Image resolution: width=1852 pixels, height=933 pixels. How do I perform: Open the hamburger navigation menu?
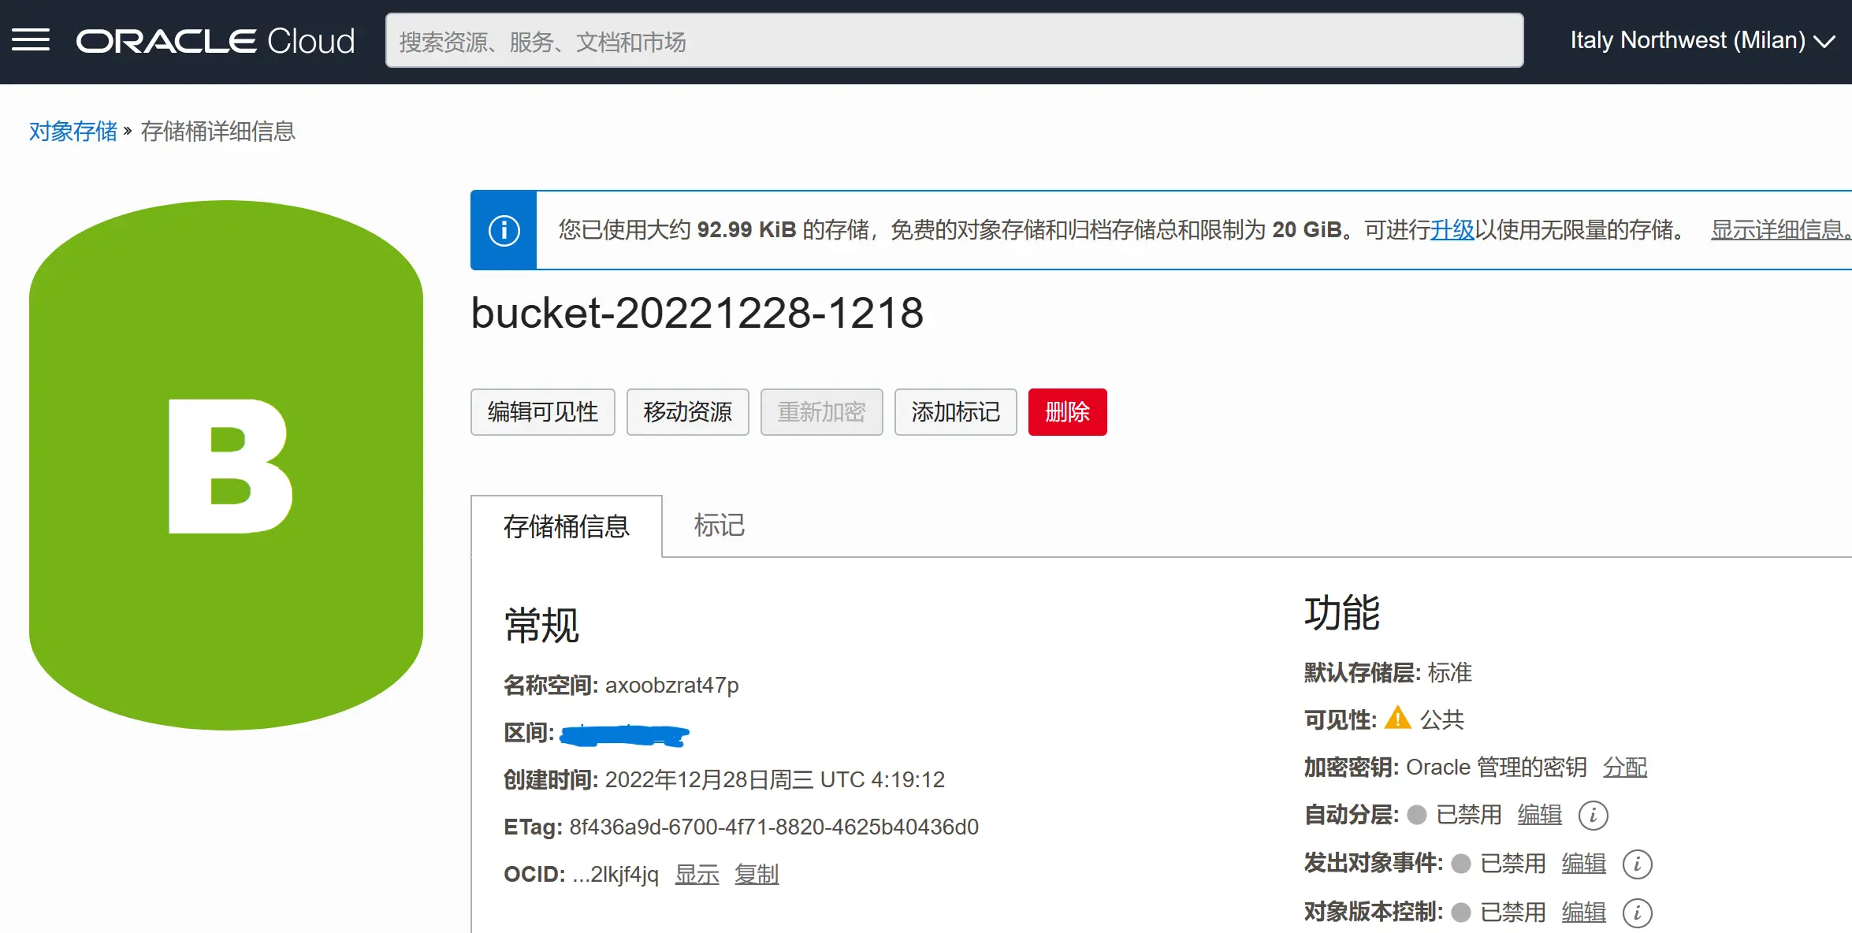click(x=31, y=40)
